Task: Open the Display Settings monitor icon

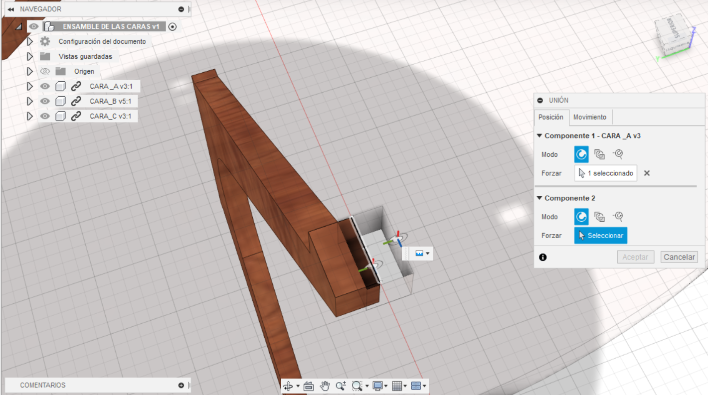Action: pyautogui.click(x=377, y=386)
